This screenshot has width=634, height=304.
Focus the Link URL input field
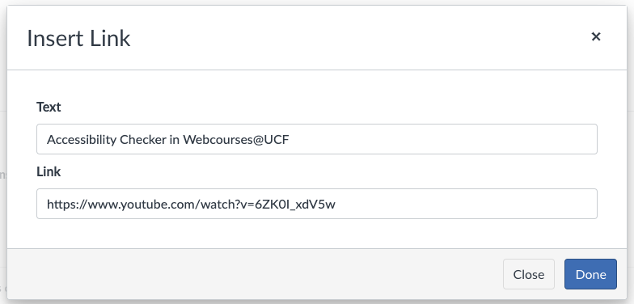317,204
